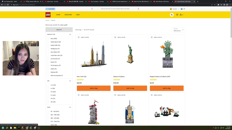Collapse the Product Type filter section
232x130 pixels.
coord(70,34)
